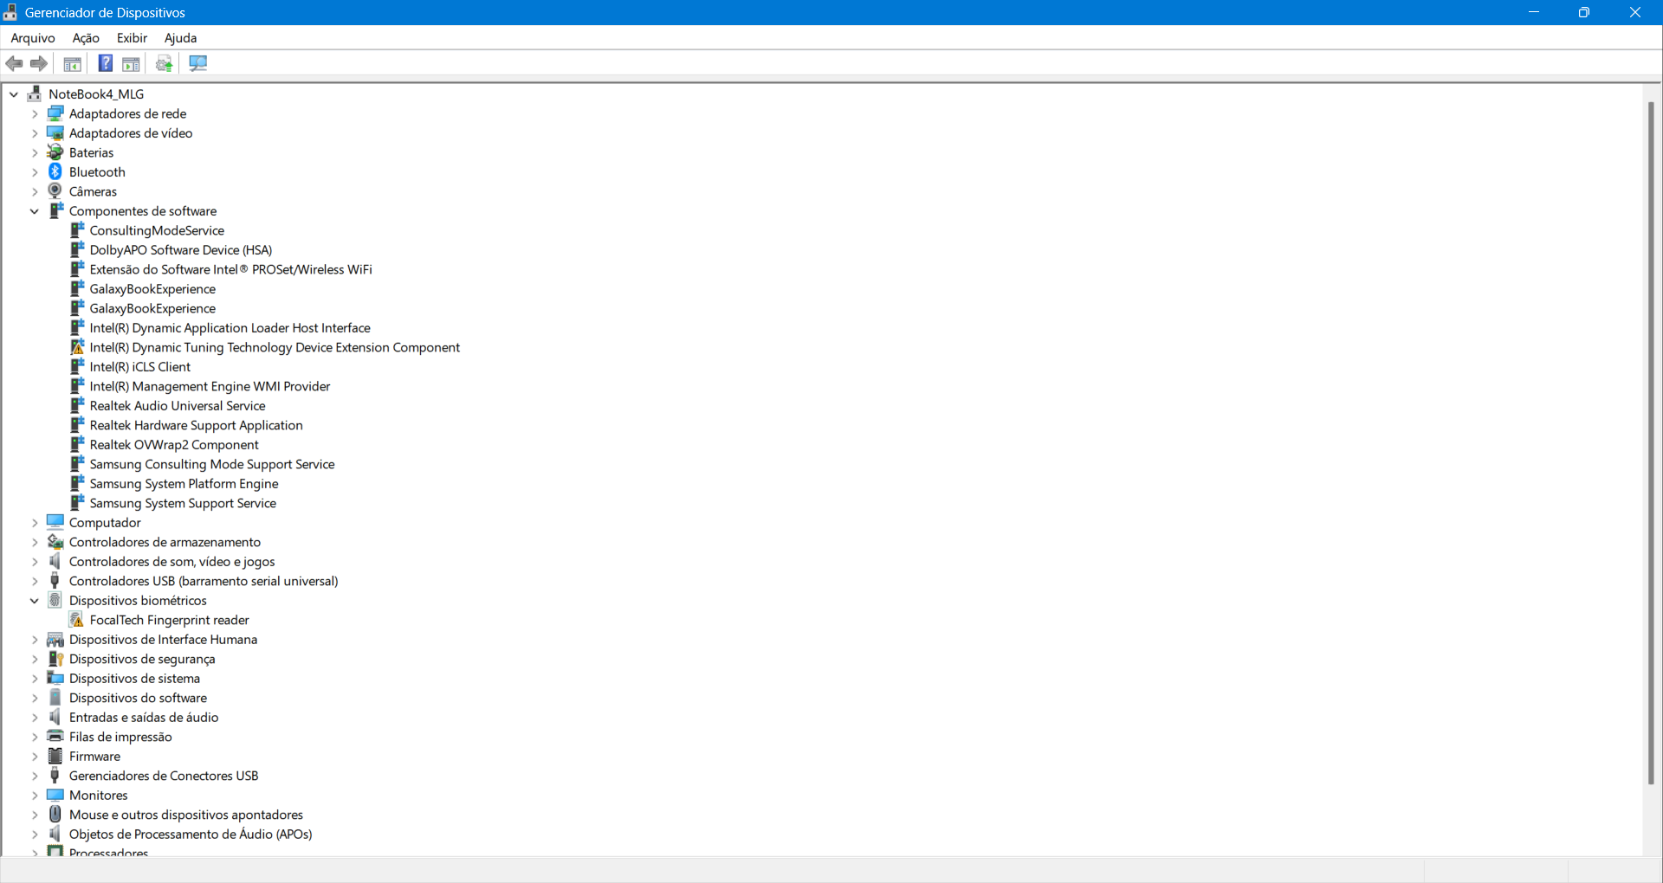Image resolution: width=1663 pixels, height=883 pixels.
Task: Click the Device Manager icon in the title bar
Action: coord(10,12)
